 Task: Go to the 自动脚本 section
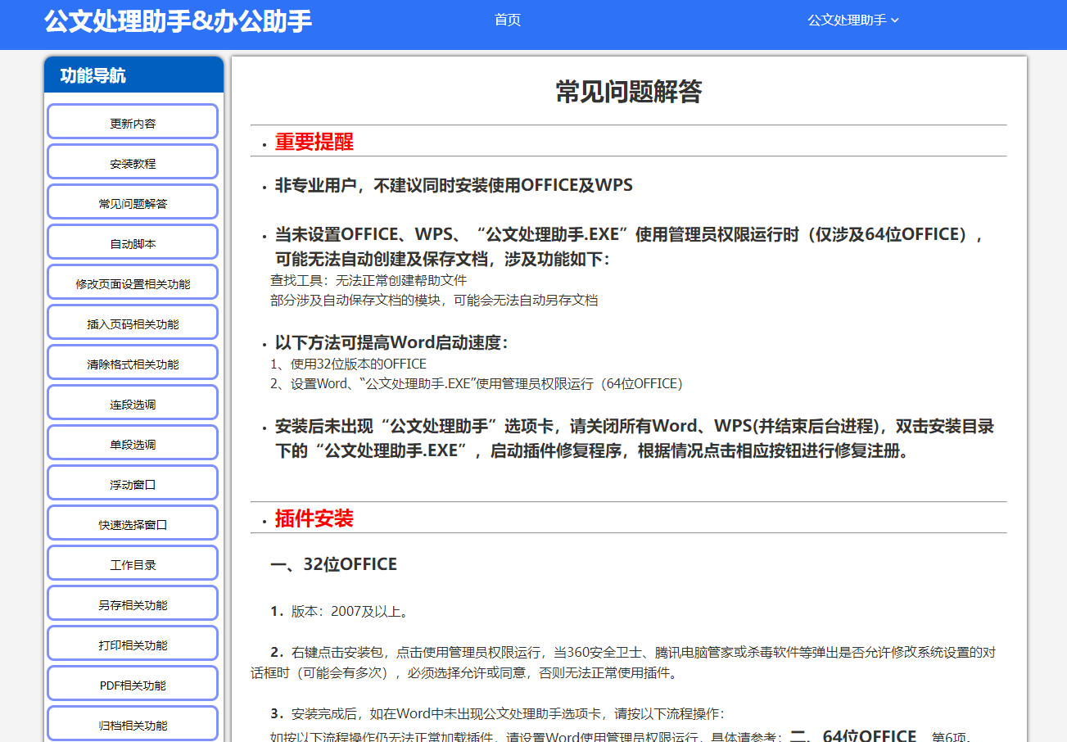[133, 243]
